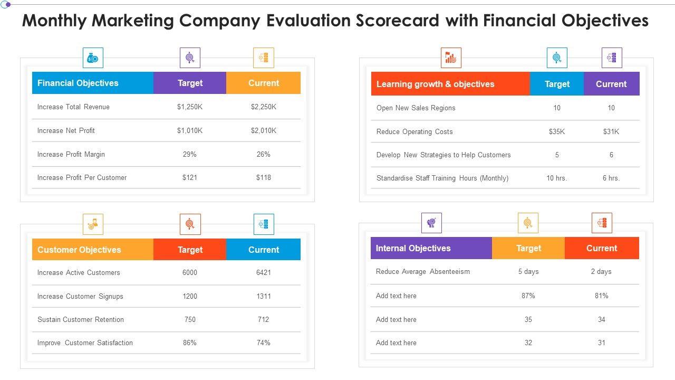Click the slide title text
675x380 pixels.
pos(335,21)
